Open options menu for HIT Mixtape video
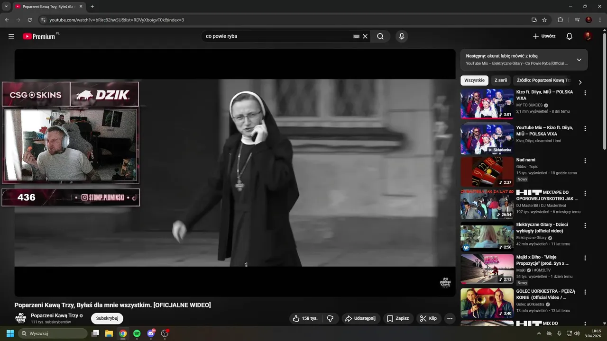Viewport: 607px width, 341px height. coord(585,193)
